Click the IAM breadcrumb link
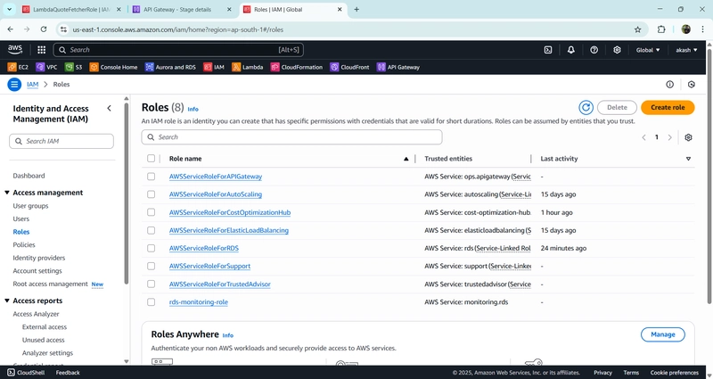Screen dimensions: 713x379 pos(32,84)
